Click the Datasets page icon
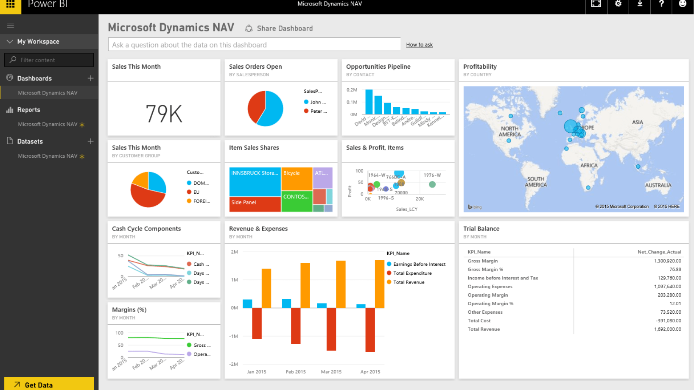694x390 pixels. click(x=9, y=141)
